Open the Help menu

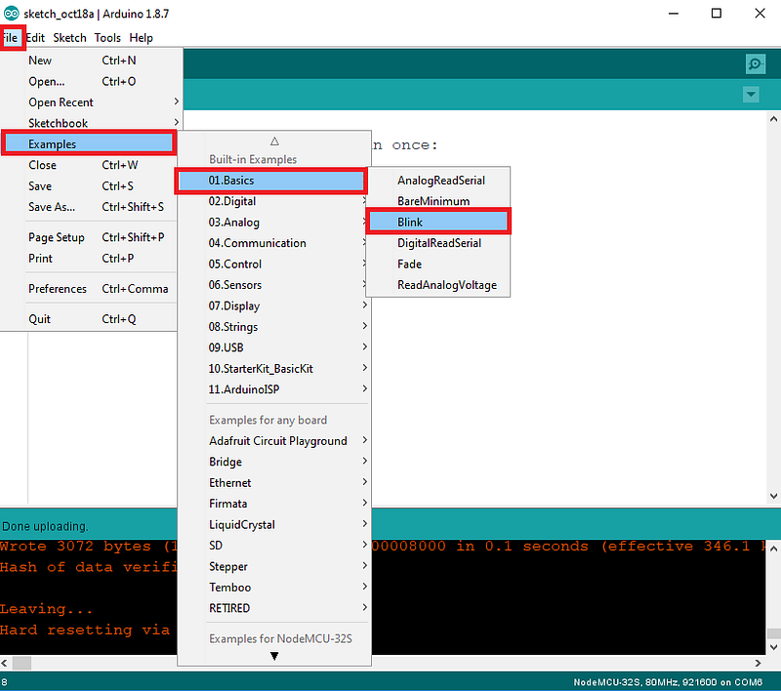point(141,38)
